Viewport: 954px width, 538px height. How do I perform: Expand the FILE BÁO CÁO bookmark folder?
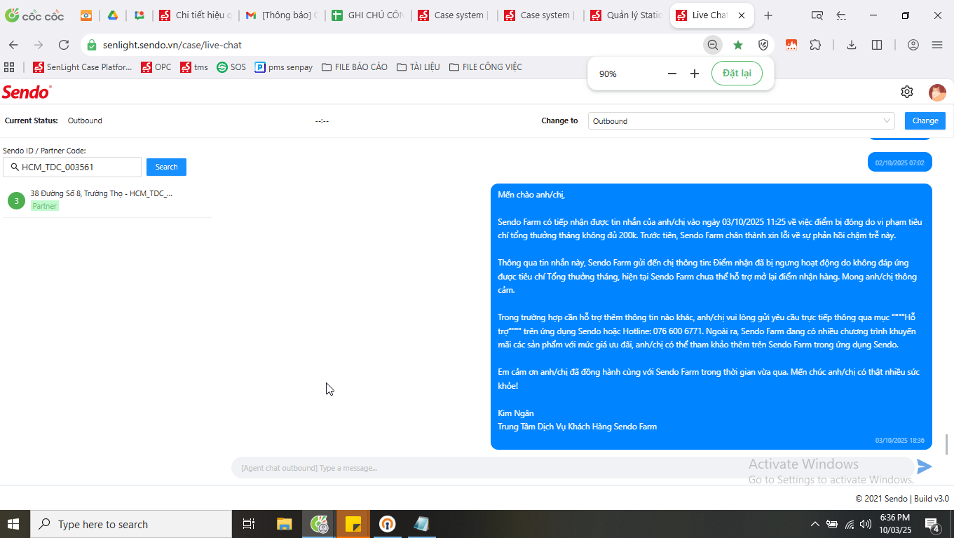pos(355,67)
